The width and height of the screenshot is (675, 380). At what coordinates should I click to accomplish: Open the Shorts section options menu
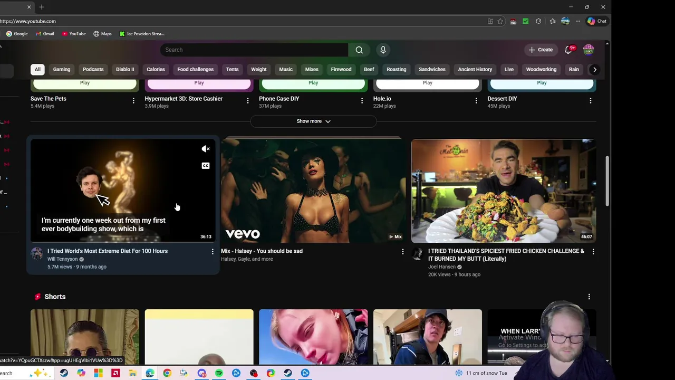[589, 297]
